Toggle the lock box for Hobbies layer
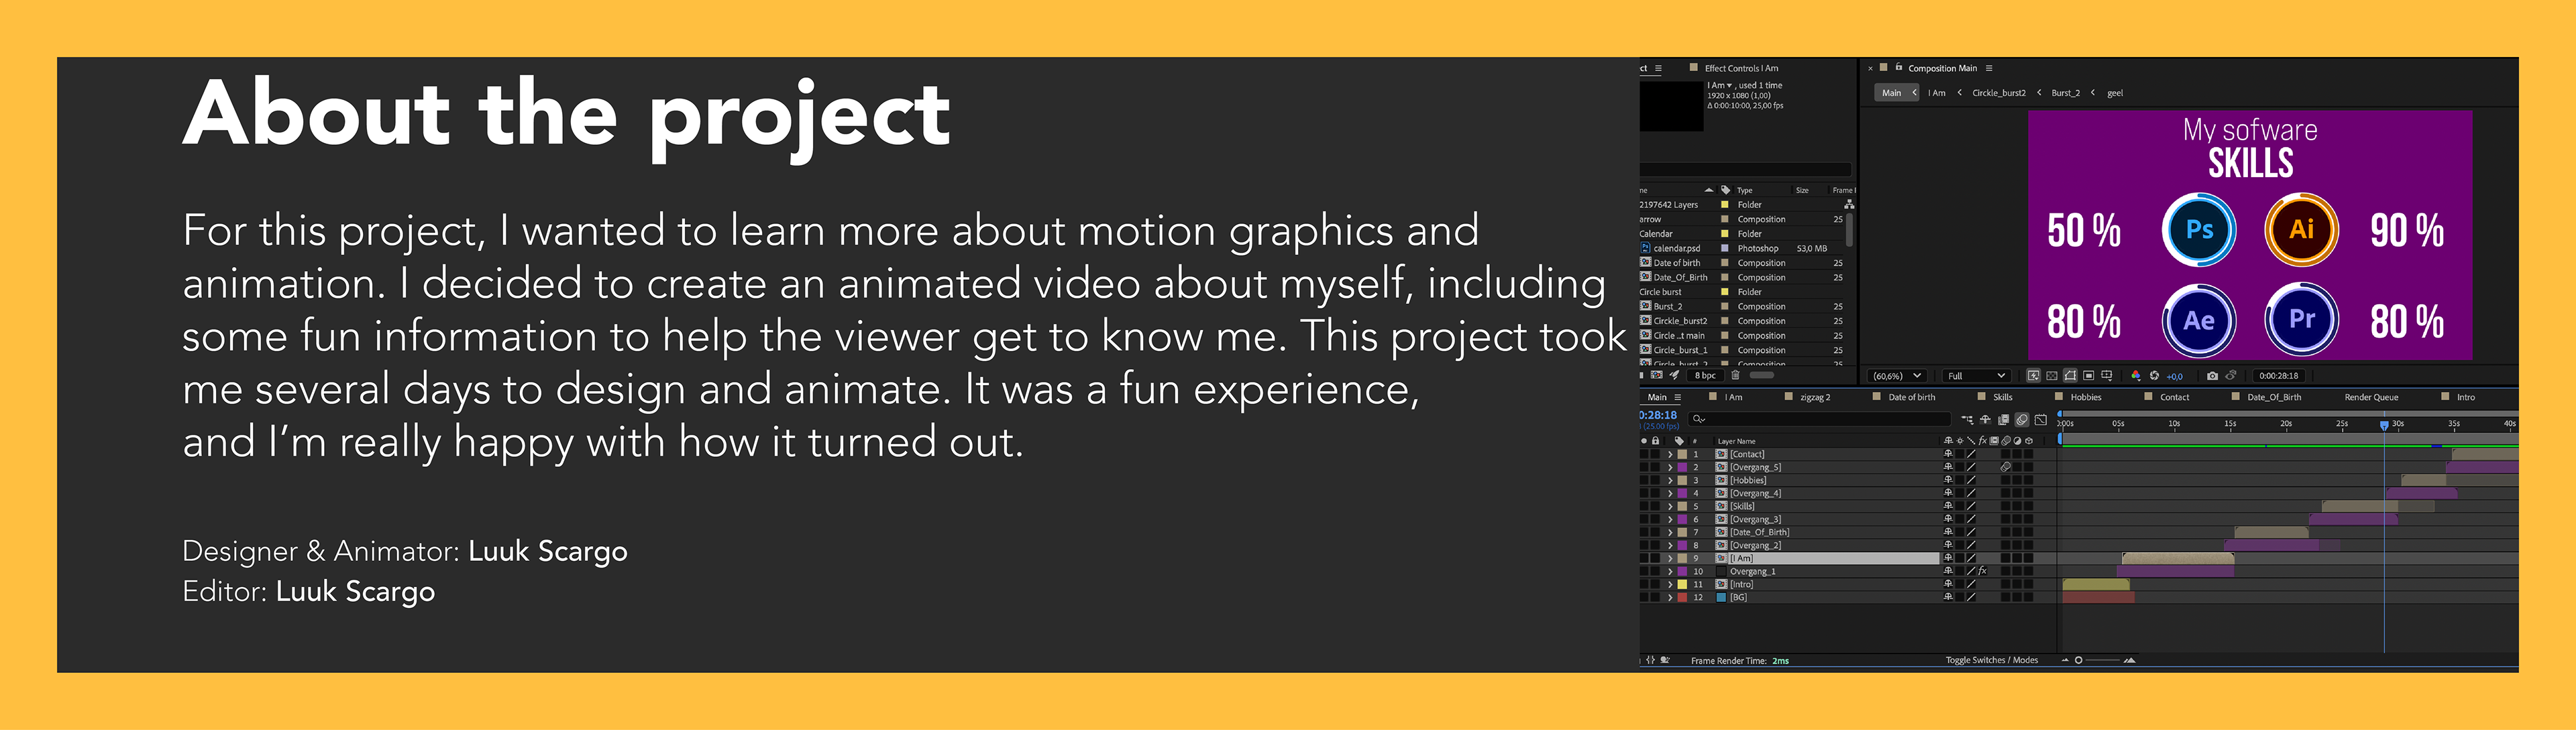 [x=1656, y=480]
